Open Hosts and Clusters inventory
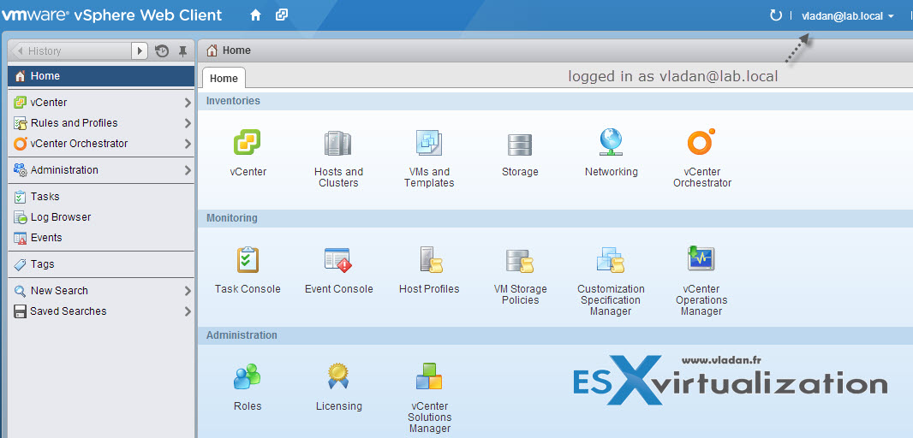 tap(337, 143)
